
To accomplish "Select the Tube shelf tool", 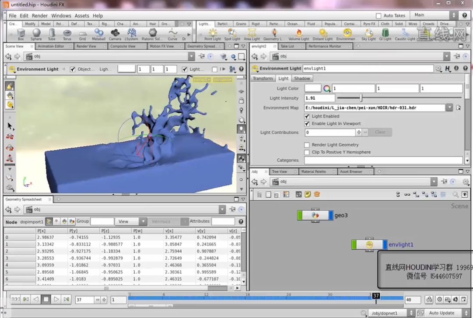I will (x=52, y=34).
